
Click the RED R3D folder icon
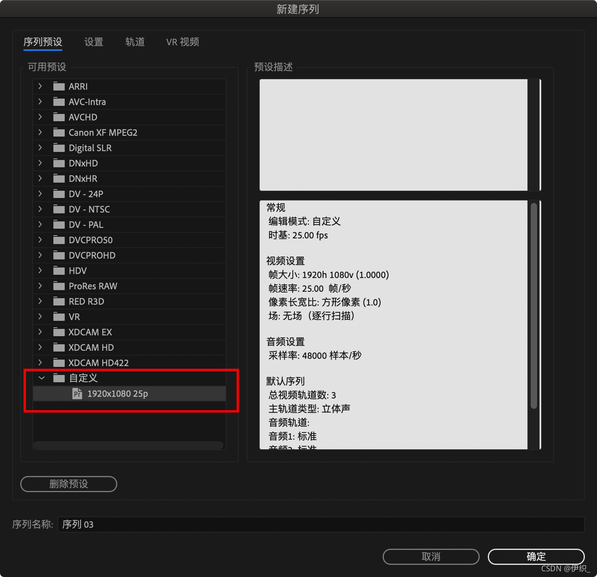coord(59,301)
